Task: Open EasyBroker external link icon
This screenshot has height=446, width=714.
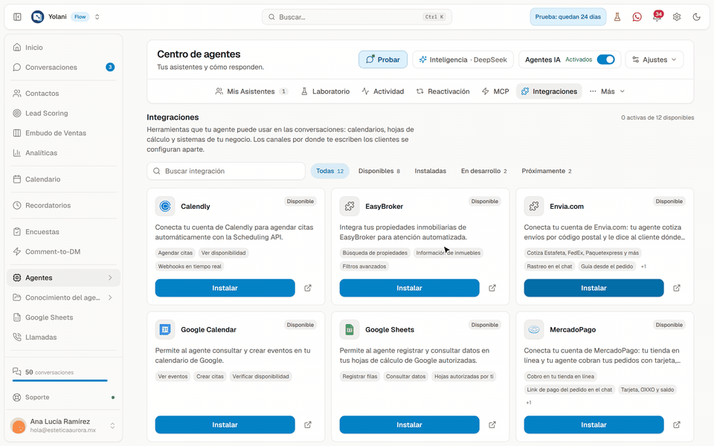Action: (x=492, y=288)
